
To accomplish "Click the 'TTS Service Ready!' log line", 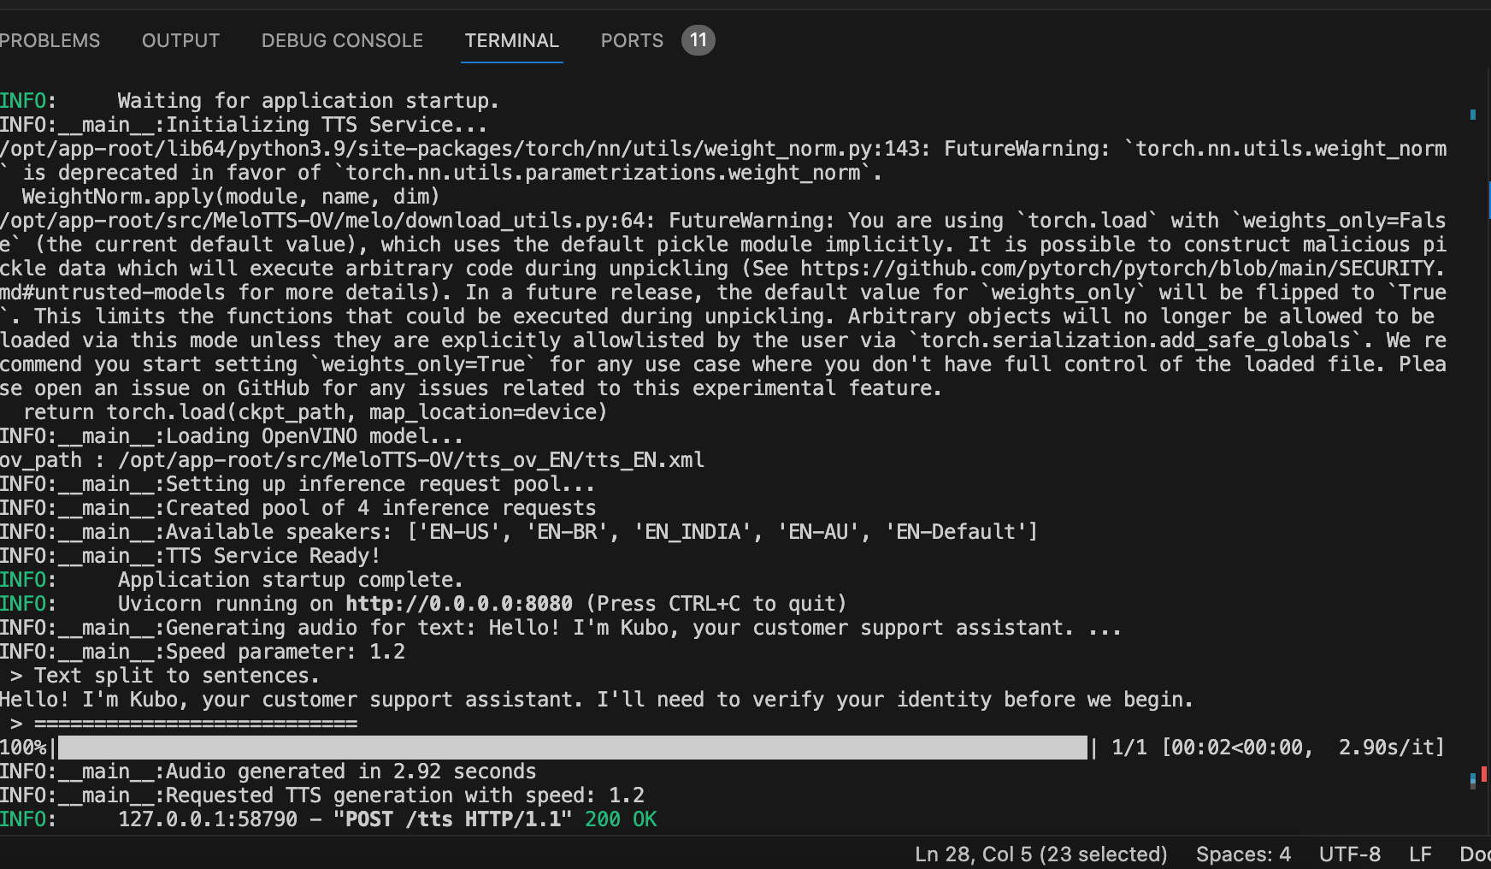I will tap(190, 556).
